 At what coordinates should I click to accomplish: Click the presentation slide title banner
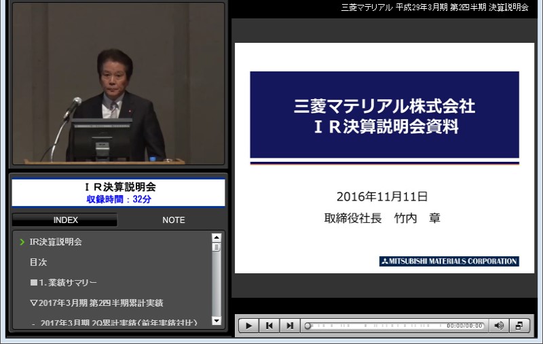(x=384, y=115)
